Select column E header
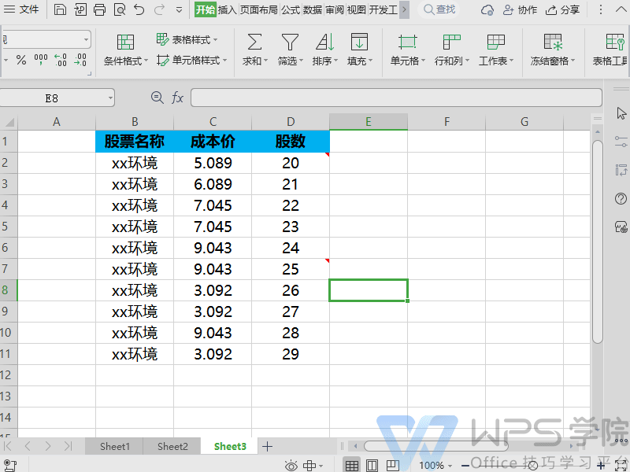 coord(369,122)
